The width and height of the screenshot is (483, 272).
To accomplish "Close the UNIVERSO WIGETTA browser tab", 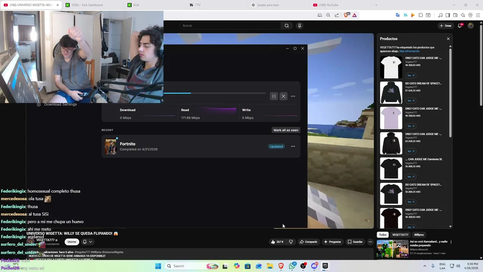I will click(58, 5).
